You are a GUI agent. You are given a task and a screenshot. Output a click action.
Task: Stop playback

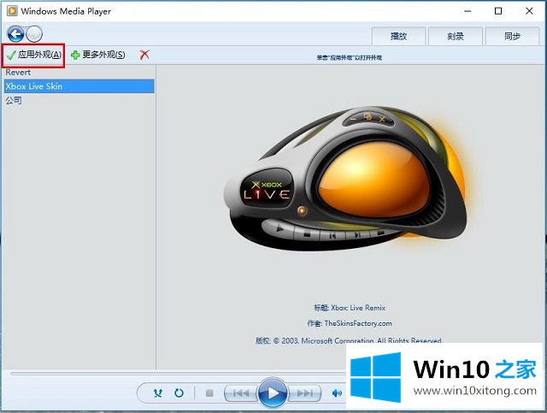(209, 393)
